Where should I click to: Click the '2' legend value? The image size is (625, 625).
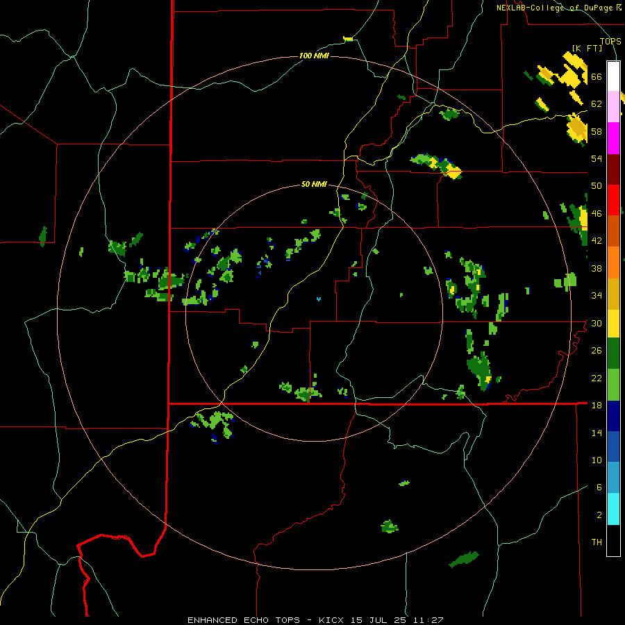(x=599, y=515)
